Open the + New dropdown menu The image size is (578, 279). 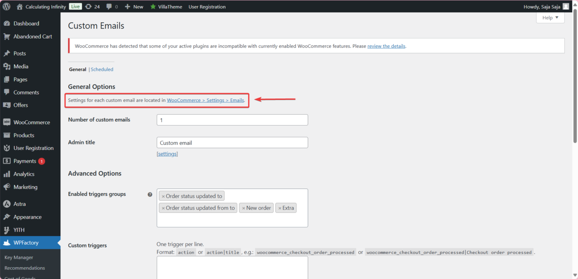(134, 7)
